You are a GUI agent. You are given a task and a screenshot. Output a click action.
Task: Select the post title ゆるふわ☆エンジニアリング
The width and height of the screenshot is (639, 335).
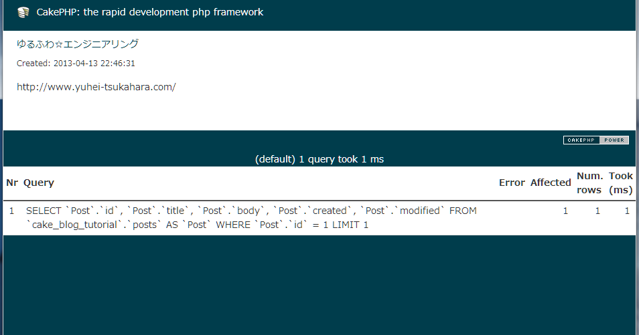pos(78,44)
